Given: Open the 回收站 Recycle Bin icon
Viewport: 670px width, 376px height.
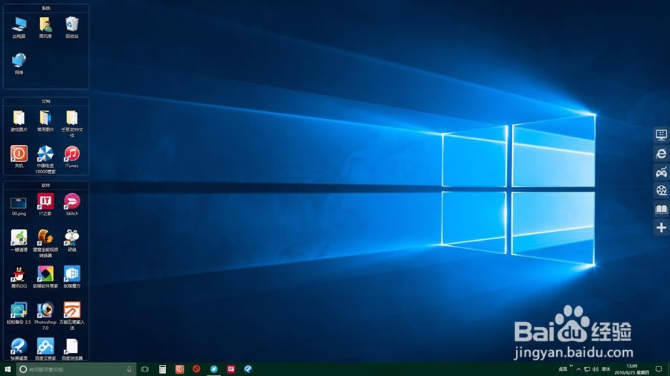Looking at the screenshot, I should coord(71,27).
